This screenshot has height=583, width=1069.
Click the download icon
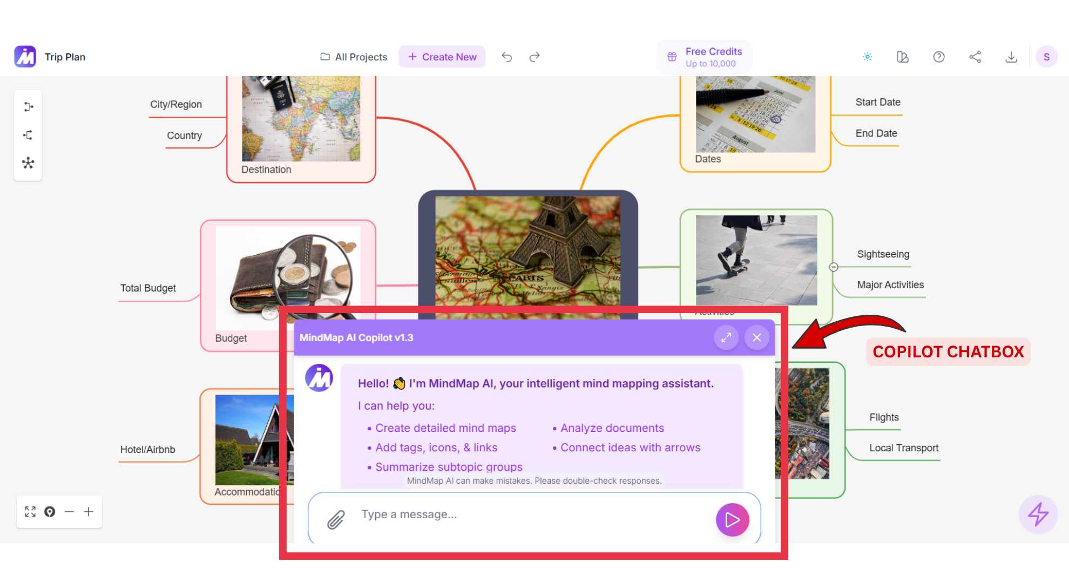(x=1011, y=57)
